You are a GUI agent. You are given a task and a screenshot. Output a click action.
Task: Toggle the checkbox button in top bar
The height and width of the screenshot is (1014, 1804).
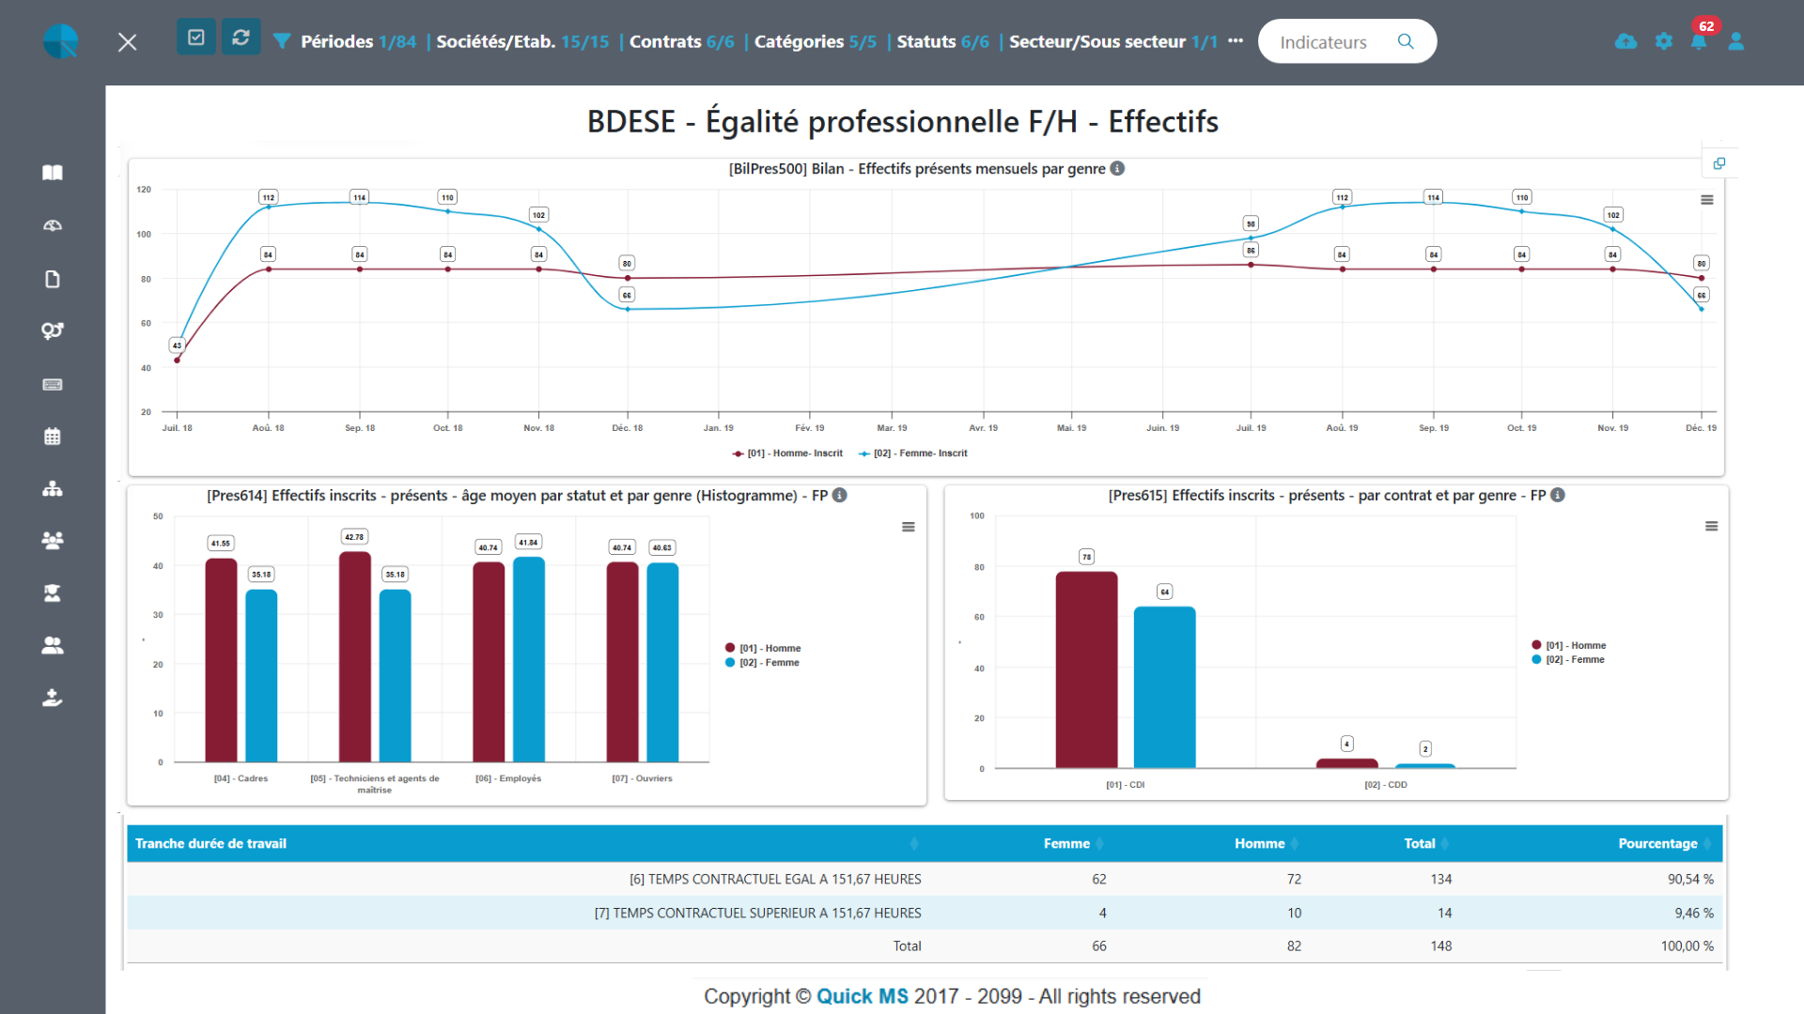[x=196, y=38]
